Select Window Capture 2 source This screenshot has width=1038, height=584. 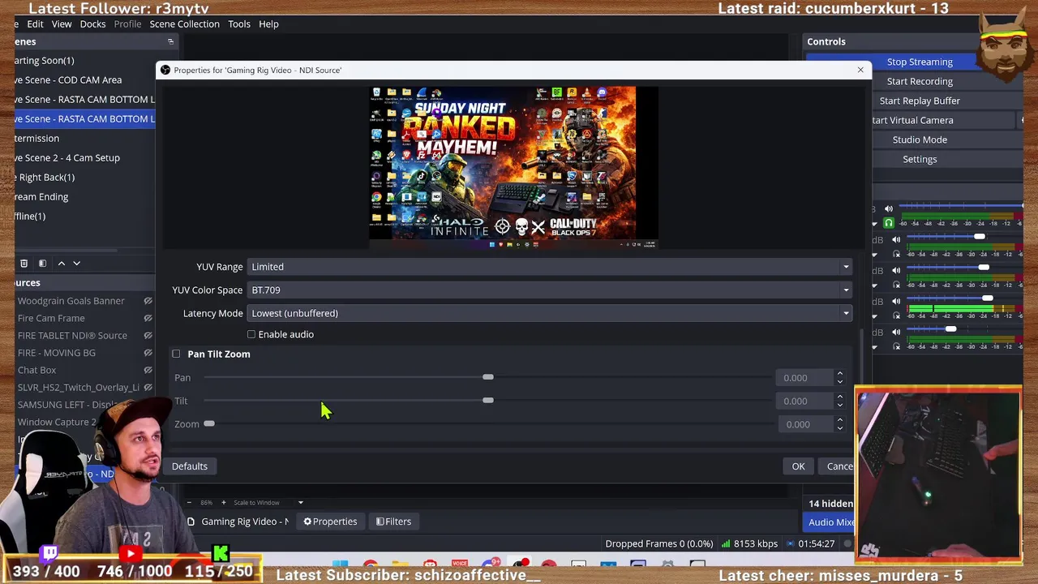click(57, 422)
